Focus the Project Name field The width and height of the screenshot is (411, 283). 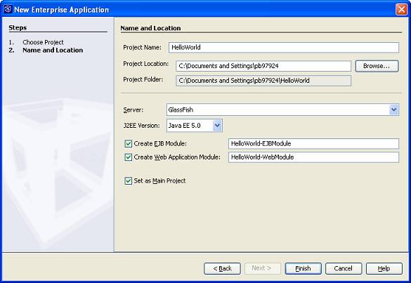284,48
